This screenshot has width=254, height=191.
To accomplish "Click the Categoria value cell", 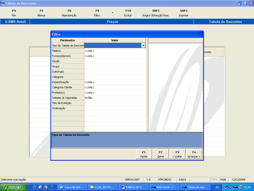I will coord(115,77).
